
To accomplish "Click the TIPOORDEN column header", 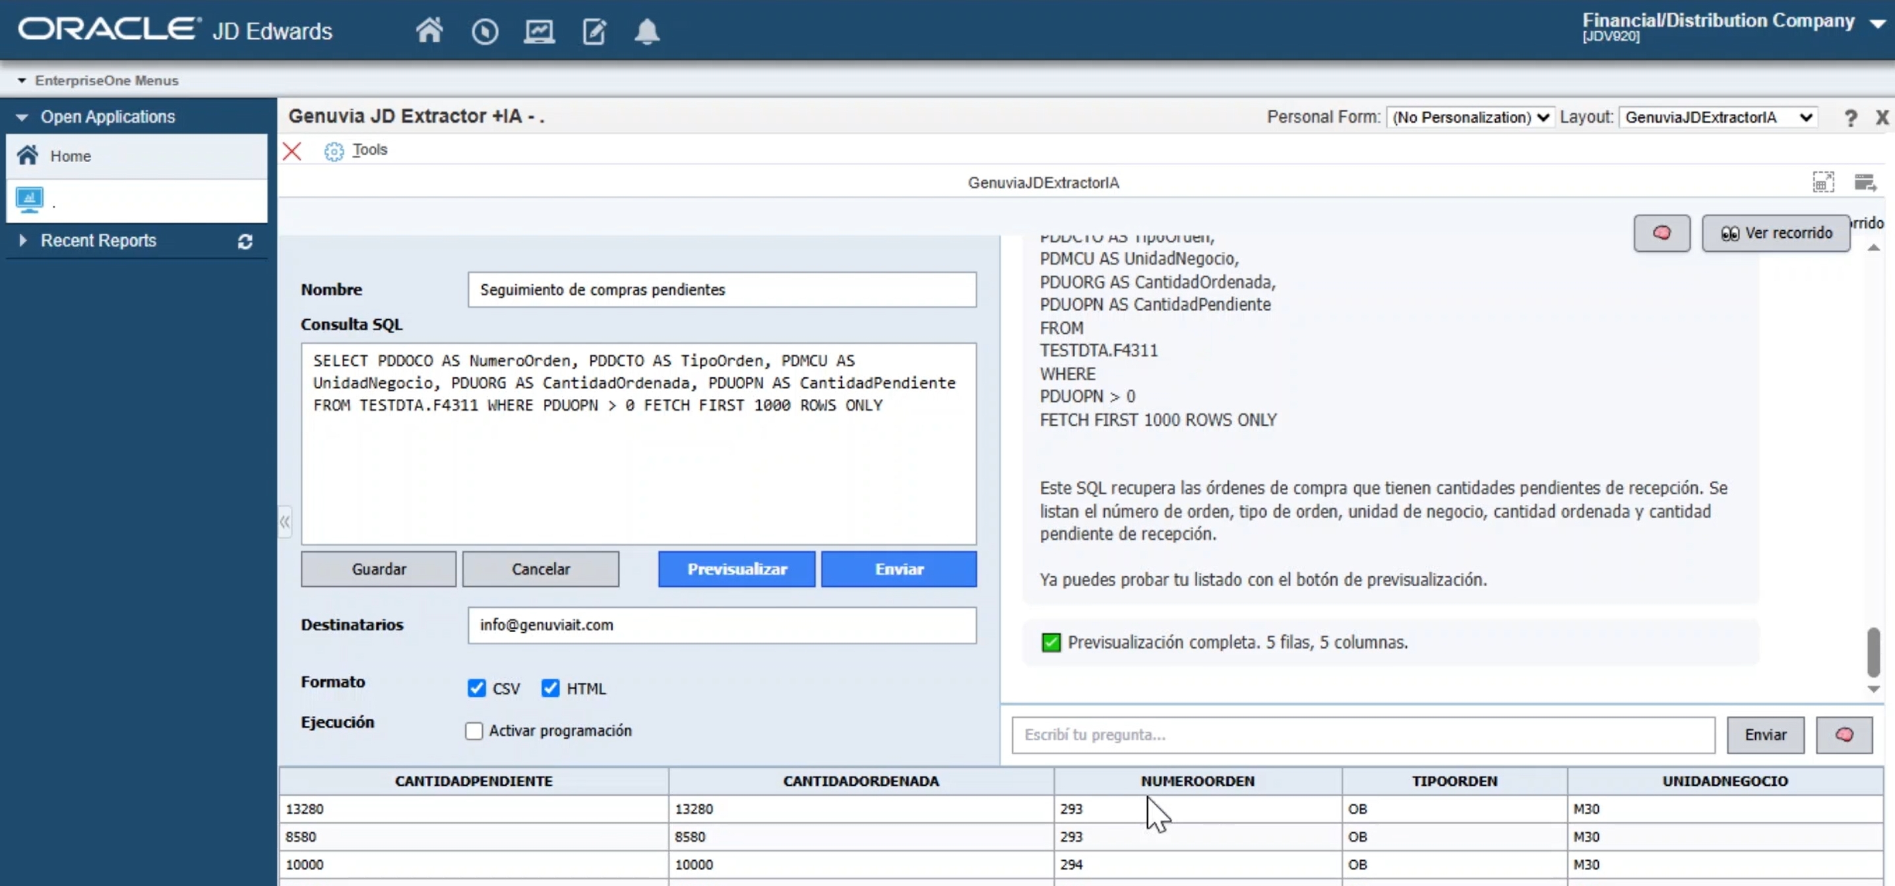I will 1454,781.
